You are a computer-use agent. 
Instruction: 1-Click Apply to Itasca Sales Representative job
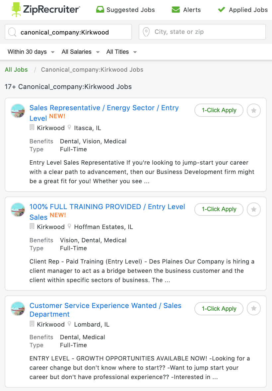[x=219, y=110]
